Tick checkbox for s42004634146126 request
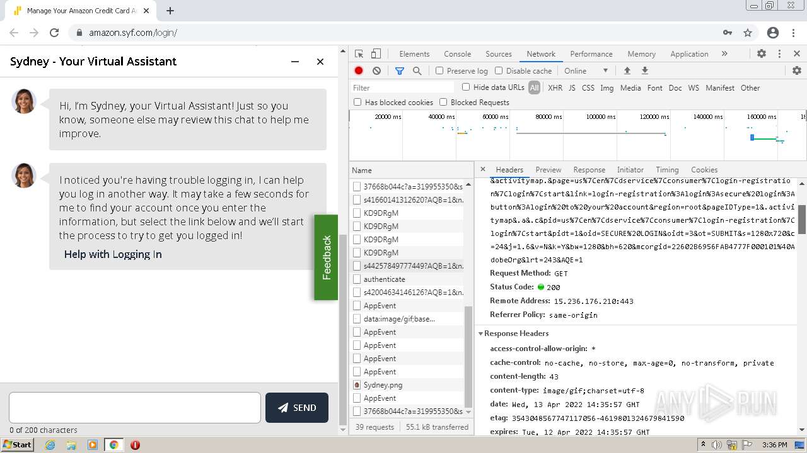This screenshot has height=453, width=807. 357,293
